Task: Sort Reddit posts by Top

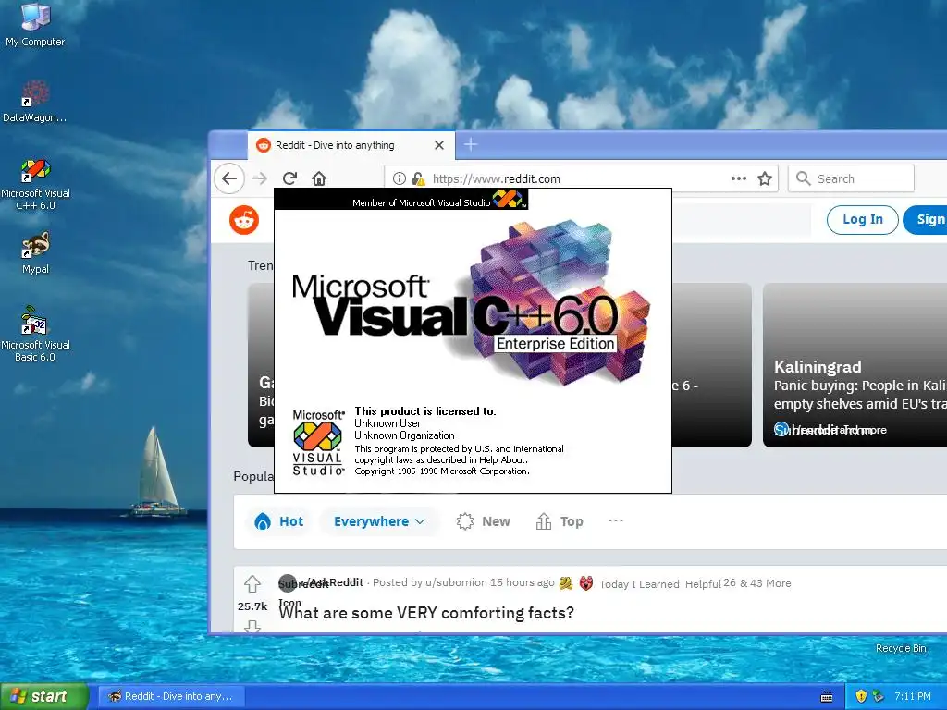Action: [x=560, y=521]
